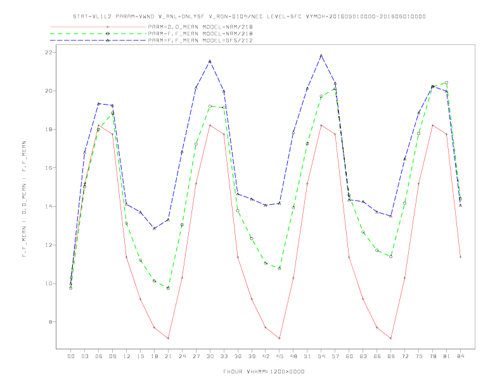The image size is (502, 388).
Task: Click x-axis forecast hour label 81
Action: (x=447, y=356)
